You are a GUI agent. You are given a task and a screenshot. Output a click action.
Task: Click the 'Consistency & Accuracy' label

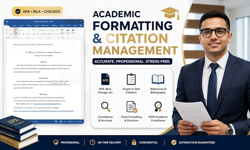click(105, 119)
